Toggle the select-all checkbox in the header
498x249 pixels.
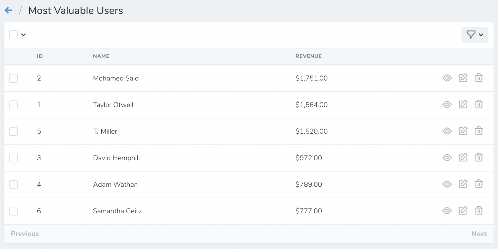(13, 35)
